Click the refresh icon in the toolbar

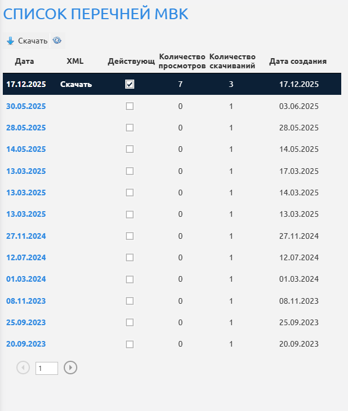57,41
